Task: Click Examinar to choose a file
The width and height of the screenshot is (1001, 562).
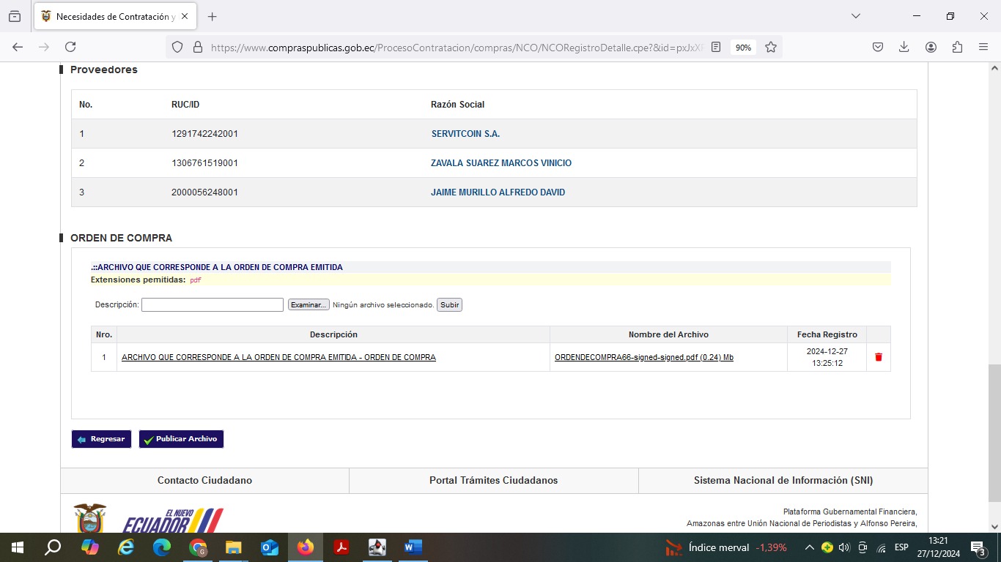Action: point(308,305)
